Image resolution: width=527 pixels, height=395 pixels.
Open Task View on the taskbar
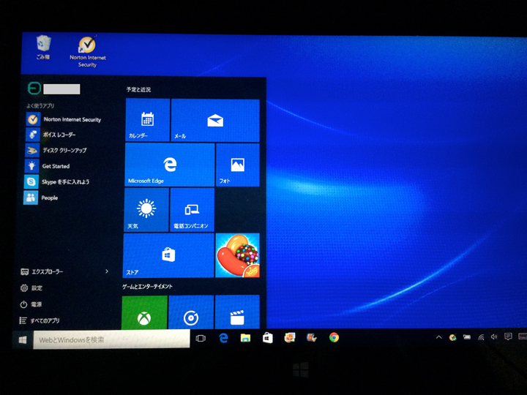click(x=201, y=338)
